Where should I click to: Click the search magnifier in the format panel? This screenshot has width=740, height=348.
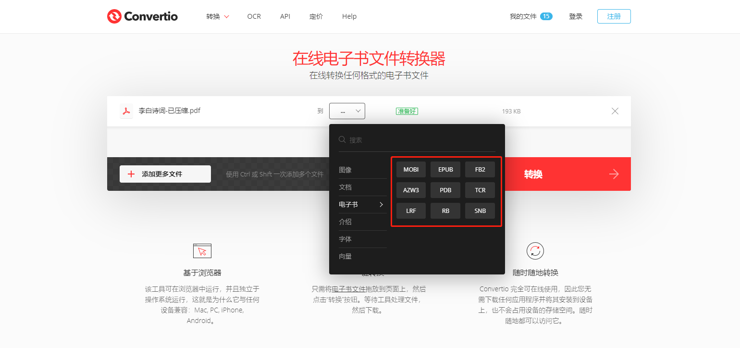click(x=342, y=139)
